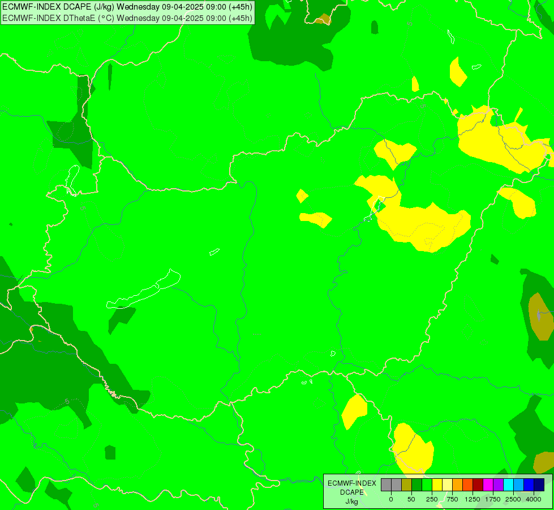Click the amber orange swatch in the DCAPE legend
The width and height of the screenshot is (554, 510).
[x=458, y=485]
